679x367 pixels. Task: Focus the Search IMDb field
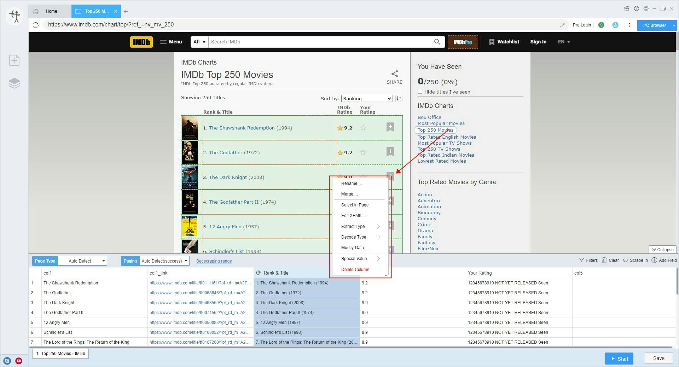pos(320,42)
